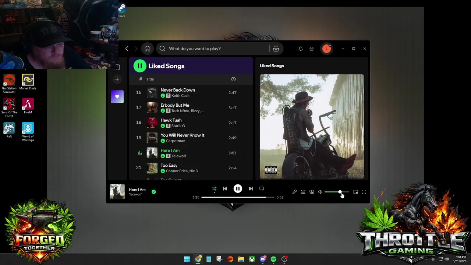The width and height of the screenshot is (471, 265).
Task: Open the Windows Start menu
Action: click(x=187, y=259)
